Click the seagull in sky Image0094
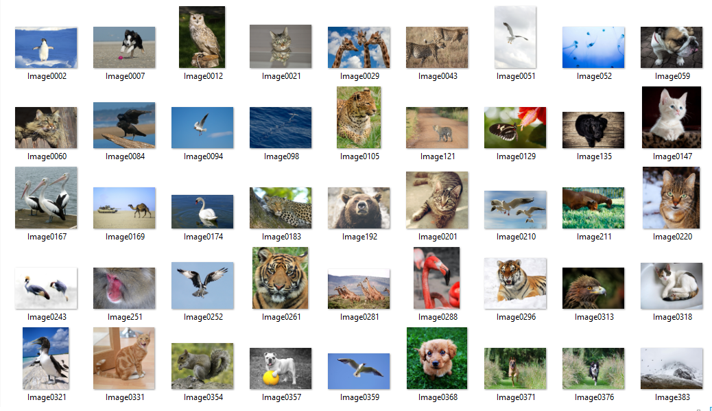The image size is (712, 411). (202, 128)
